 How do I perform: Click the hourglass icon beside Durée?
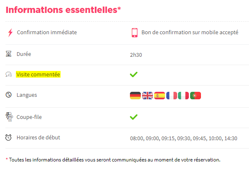pos(9,54)
